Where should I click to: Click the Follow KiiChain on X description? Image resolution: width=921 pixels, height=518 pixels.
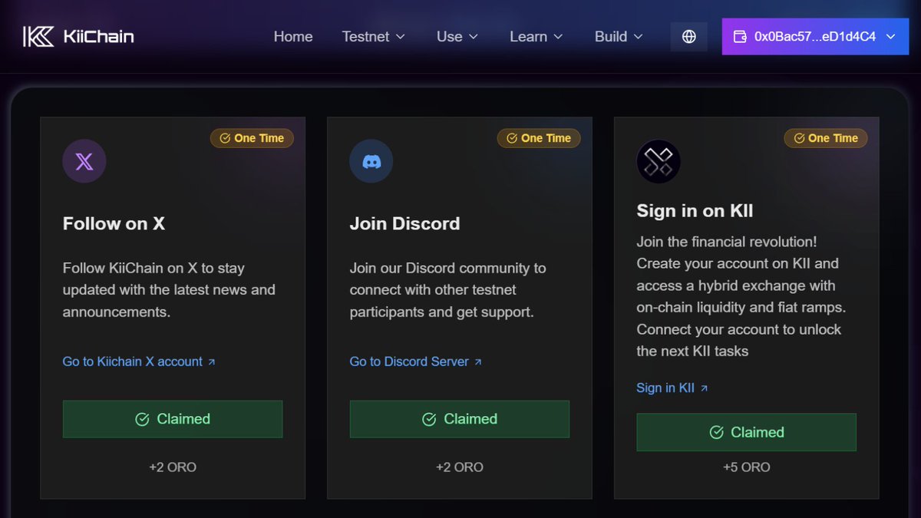tap(169, 290)
